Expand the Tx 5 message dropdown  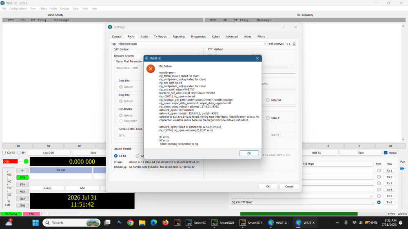pyautogui.click(x=371, y=196)
